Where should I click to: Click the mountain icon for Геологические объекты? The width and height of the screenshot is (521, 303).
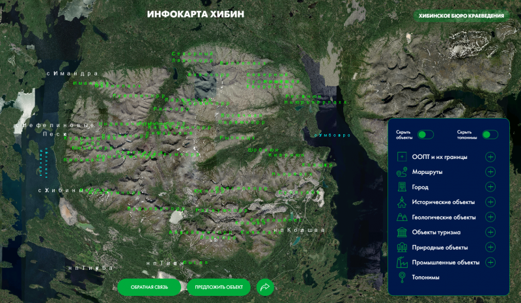click(x=402, y=217)
